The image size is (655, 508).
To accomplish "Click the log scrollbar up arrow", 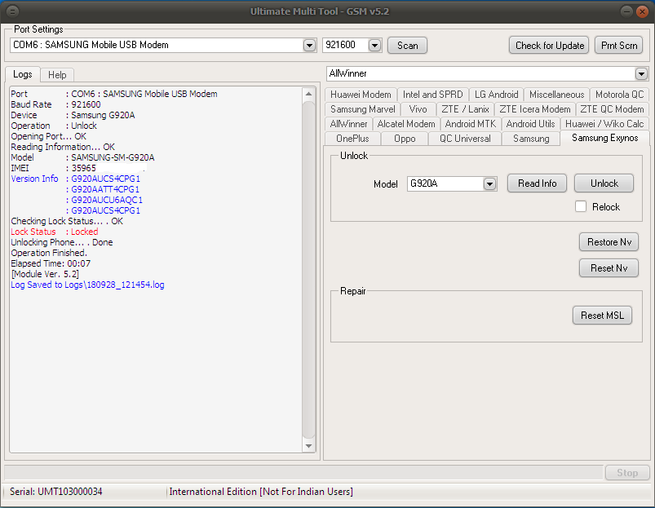I will click(x=308, y=94).
